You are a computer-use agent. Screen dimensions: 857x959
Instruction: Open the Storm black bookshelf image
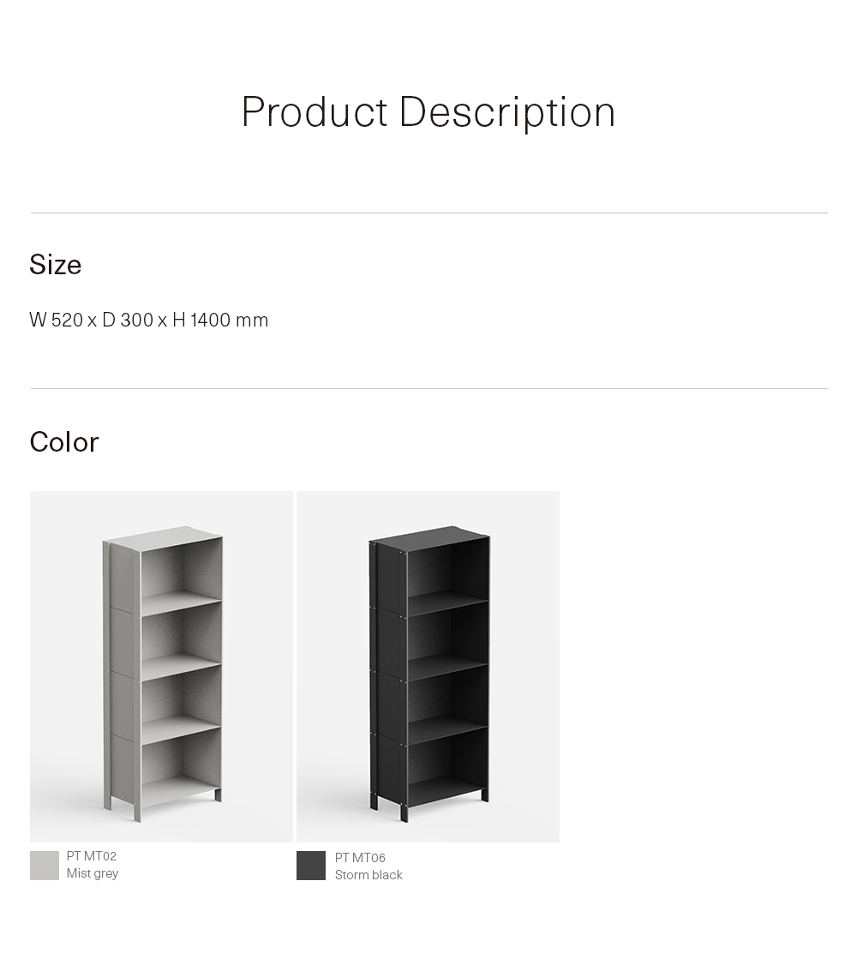coord(428,666)
